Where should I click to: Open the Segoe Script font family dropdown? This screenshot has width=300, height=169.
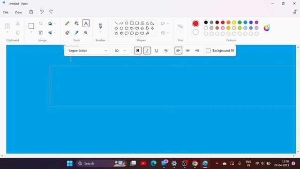[x=88, y=51]
